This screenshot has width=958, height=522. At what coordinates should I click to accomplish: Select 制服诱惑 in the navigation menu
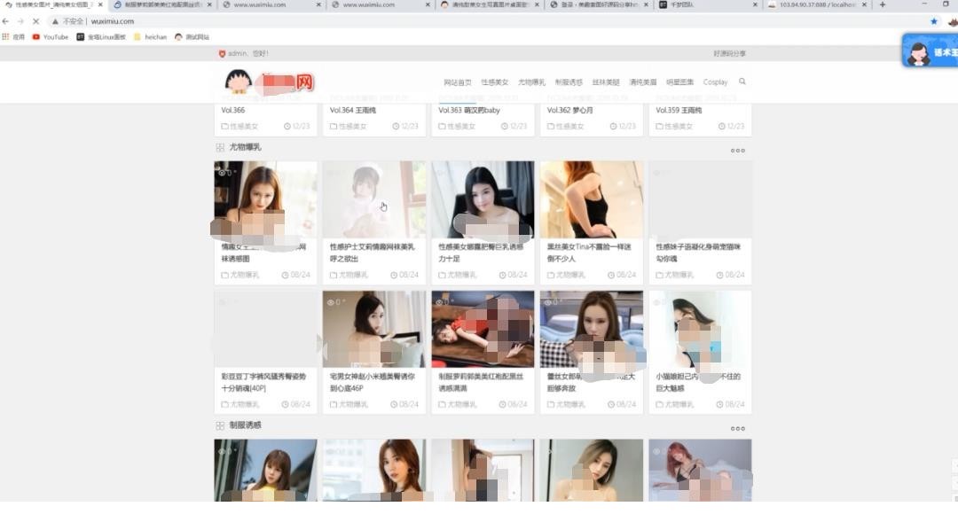(569, 82)
